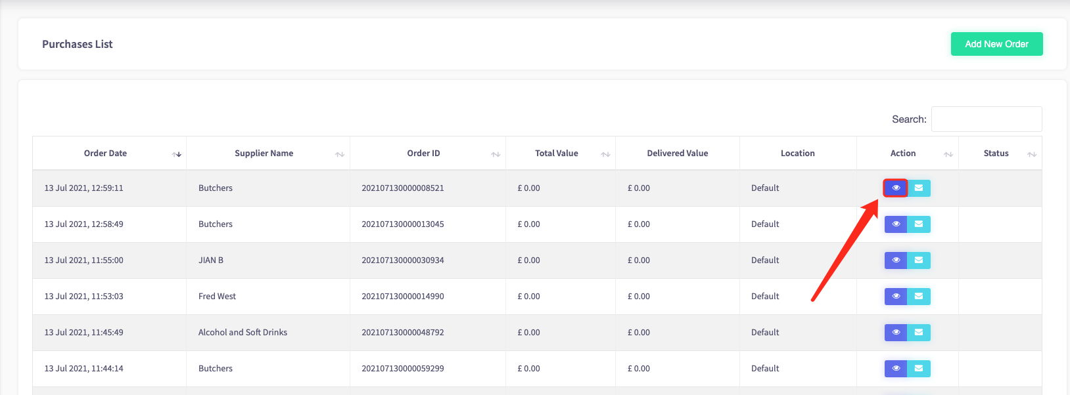Viewport: 1070px width, 395px height.
Task: View Fred West order eye icon
Action: [895, 297]
